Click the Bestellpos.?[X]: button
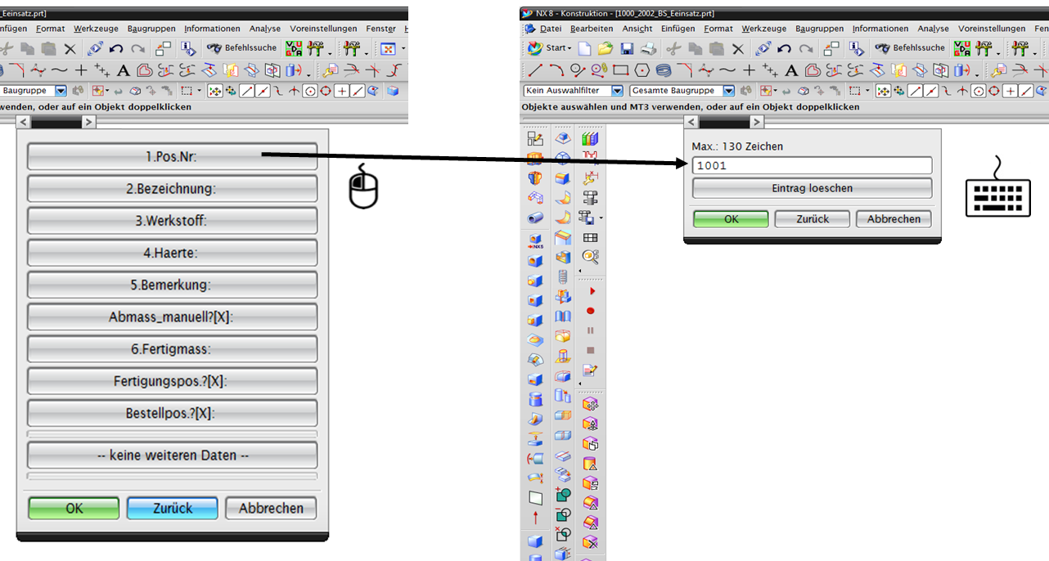 (172, 413)
